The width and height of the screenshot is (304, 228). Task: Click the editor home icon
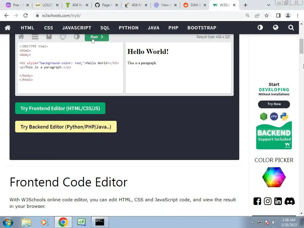[21, 37]
